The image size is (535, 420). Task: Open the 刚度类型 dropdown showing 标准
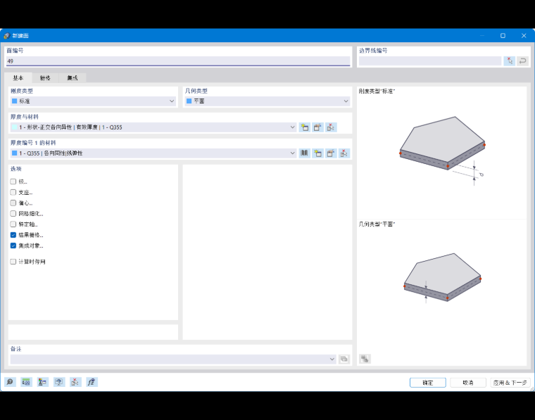pyautogui.click(x=93, y=101)
